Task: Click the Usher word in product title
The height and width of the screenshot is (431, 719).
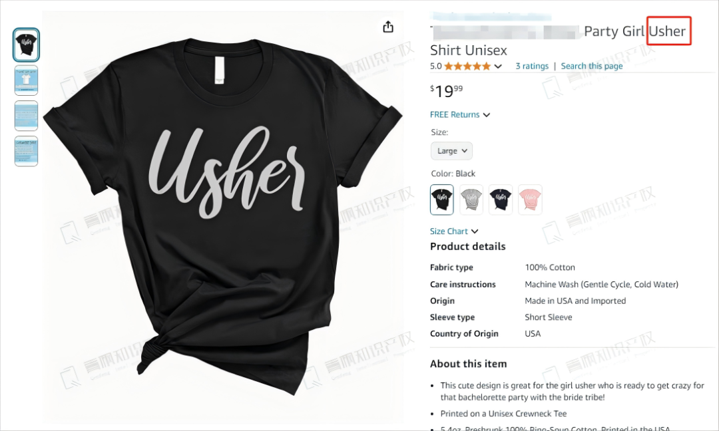Action: 668,31
